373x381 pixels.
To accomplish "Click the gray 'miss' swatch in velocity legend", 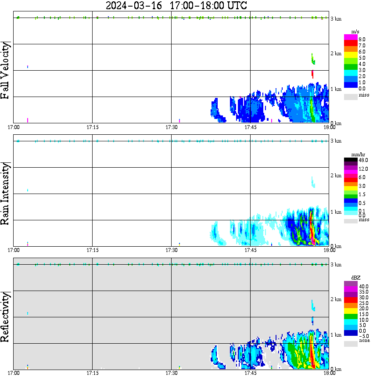I will [351, 97].
